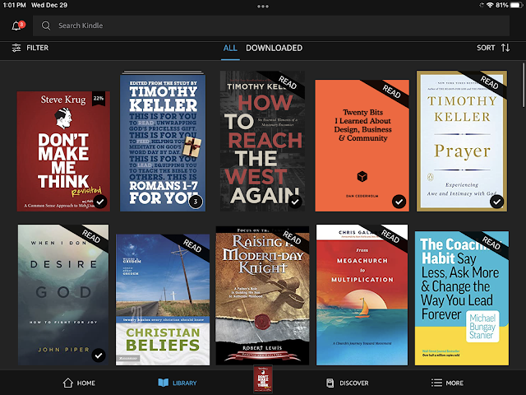Tap the battery indicator in status bar

tap(517, 5)
